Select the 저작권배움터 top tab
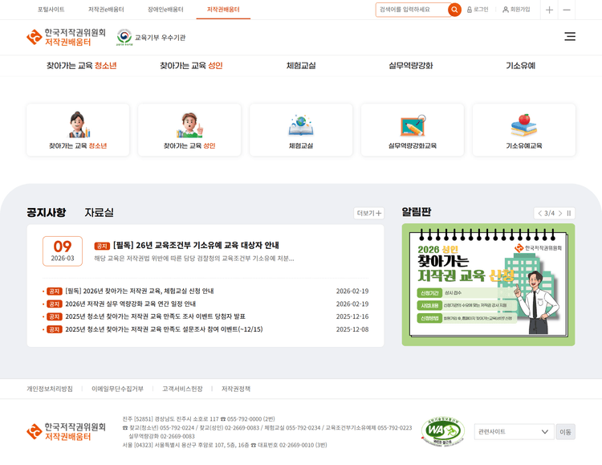 (223, 10)
